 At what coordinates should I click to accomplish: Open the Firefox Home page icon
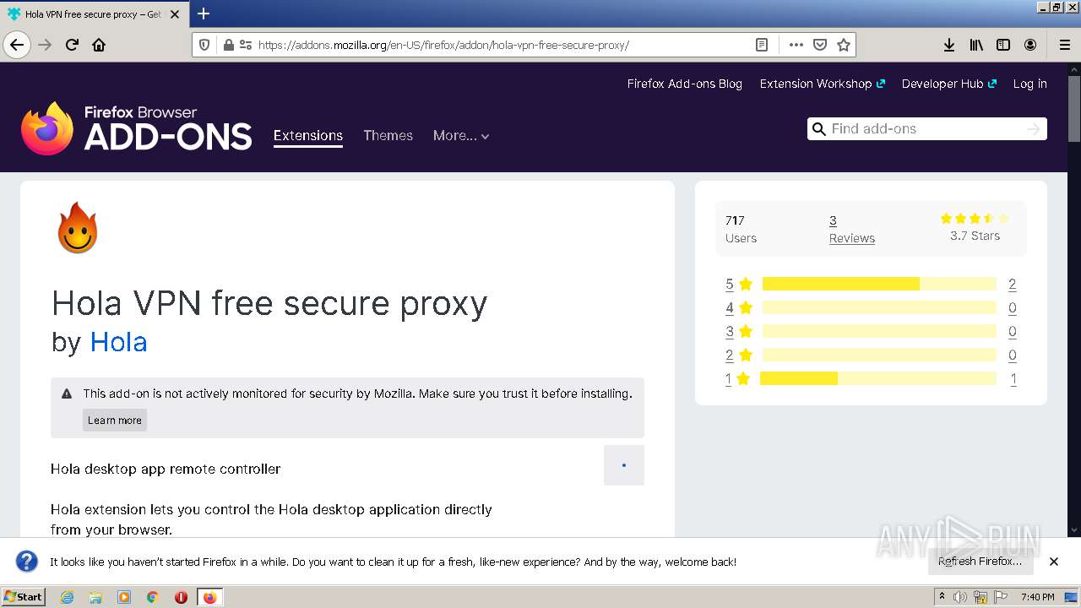(x=99, y=45)
